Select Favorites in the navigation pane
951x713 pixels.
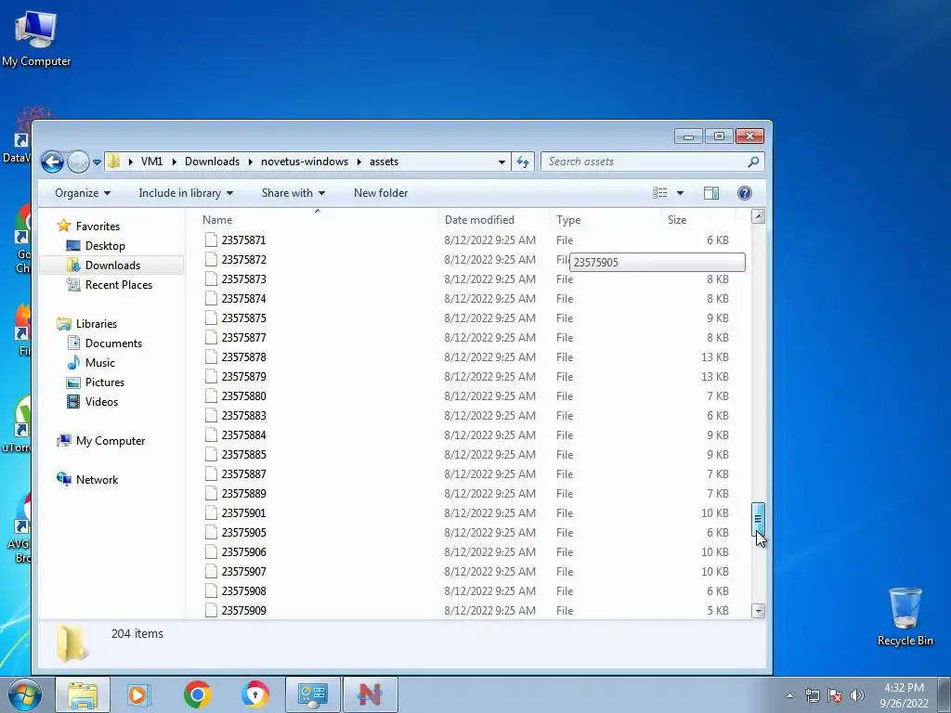pyautogui.click(x=98, y=227)
